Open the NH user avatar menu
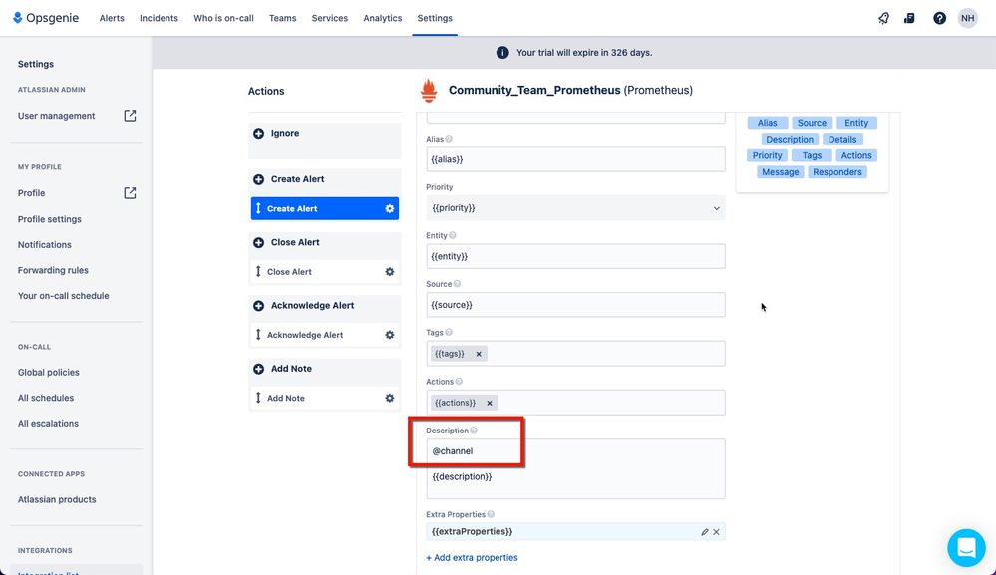Image resolution: width=996 pixels, height=575 pixels. tap(967, 18)
